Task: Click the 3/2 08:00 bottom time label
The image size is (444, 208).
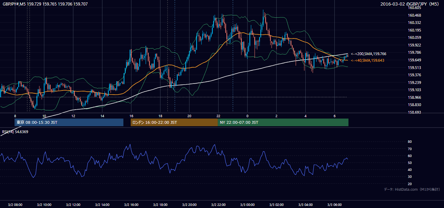Action: click(x=15, y=205)
